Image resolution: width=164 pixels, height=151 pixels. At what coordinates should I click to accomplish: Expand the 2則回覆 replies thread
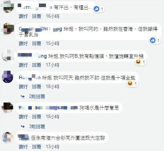(x=37, y=97)
